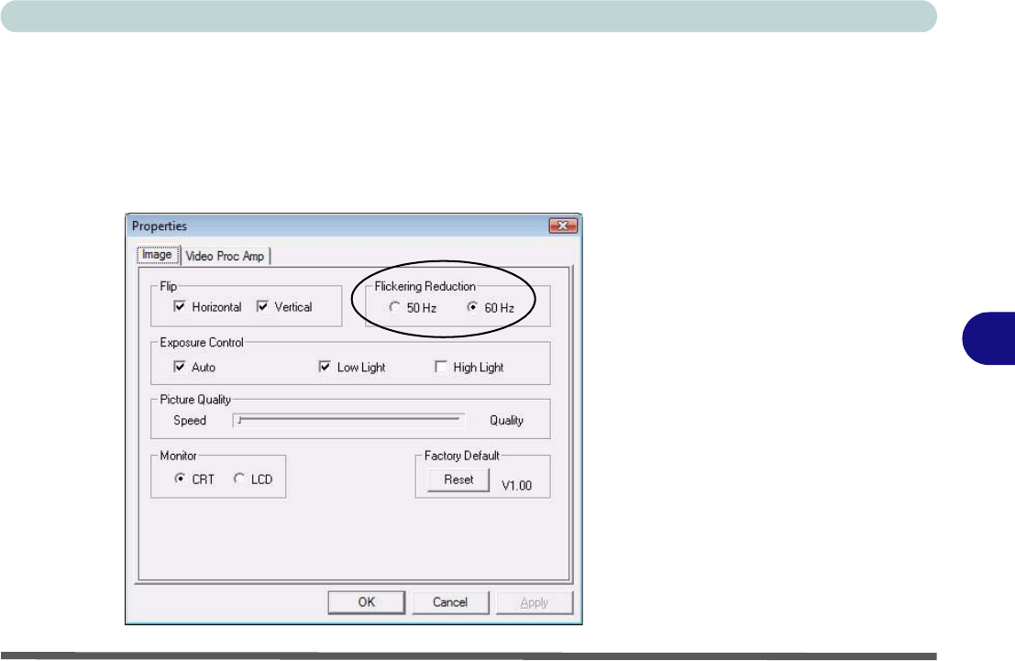
Task: Click the Reset factory default button
Action: 458,479
